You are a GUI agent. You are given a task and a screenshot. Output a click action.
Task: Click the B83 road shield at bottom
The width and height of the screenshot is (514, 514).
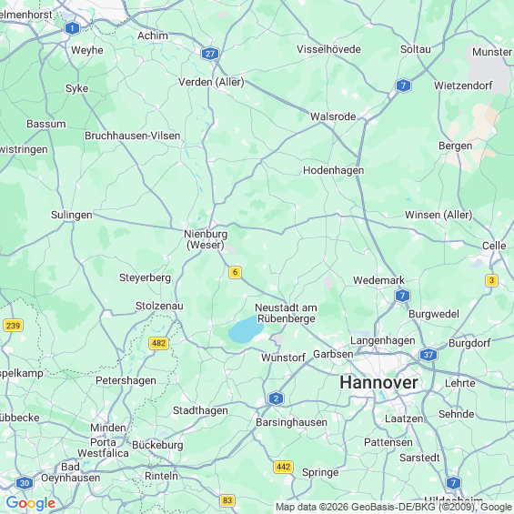click(x=227, y=500)
